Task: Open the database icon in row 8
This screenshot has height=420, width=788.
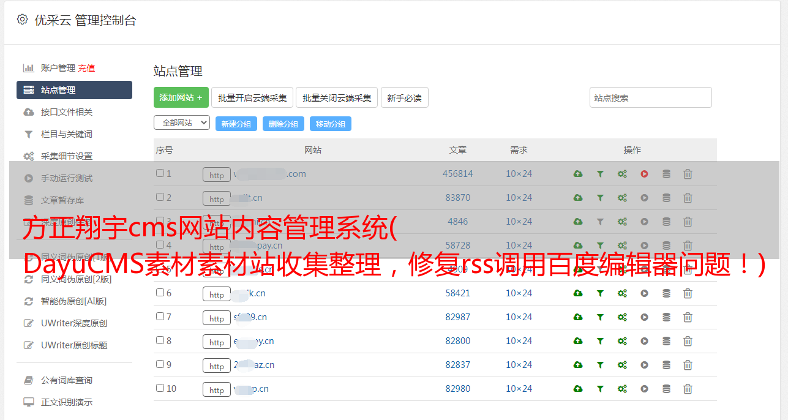Action: 666,341
